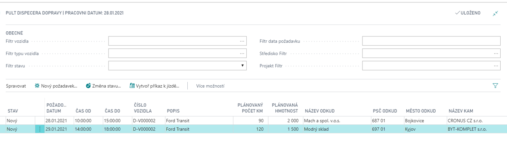507x151 pixels.
Task: Open lookup ellipsis for Filtr vozidla
Action: tap(242, 41)
